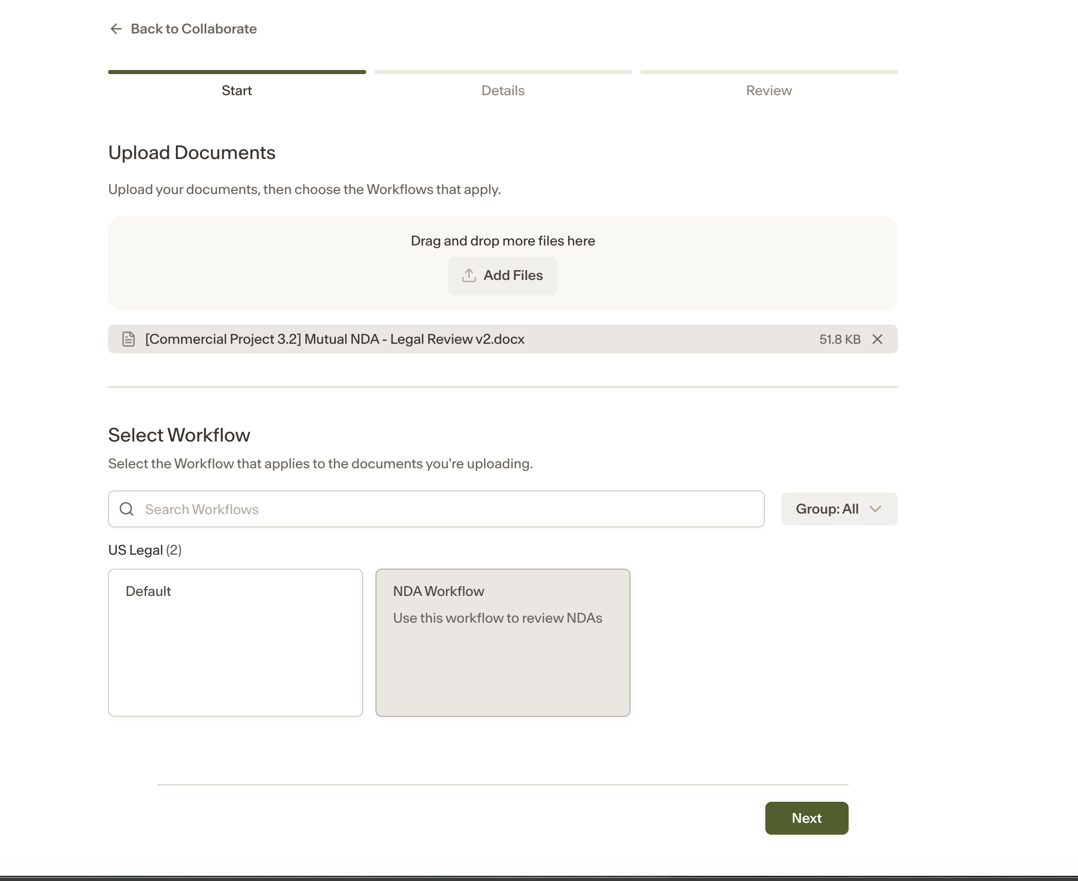Click the Mutual NDA - Legal Review v2.docx filename
1078x881 pixels.
[335, 339]
